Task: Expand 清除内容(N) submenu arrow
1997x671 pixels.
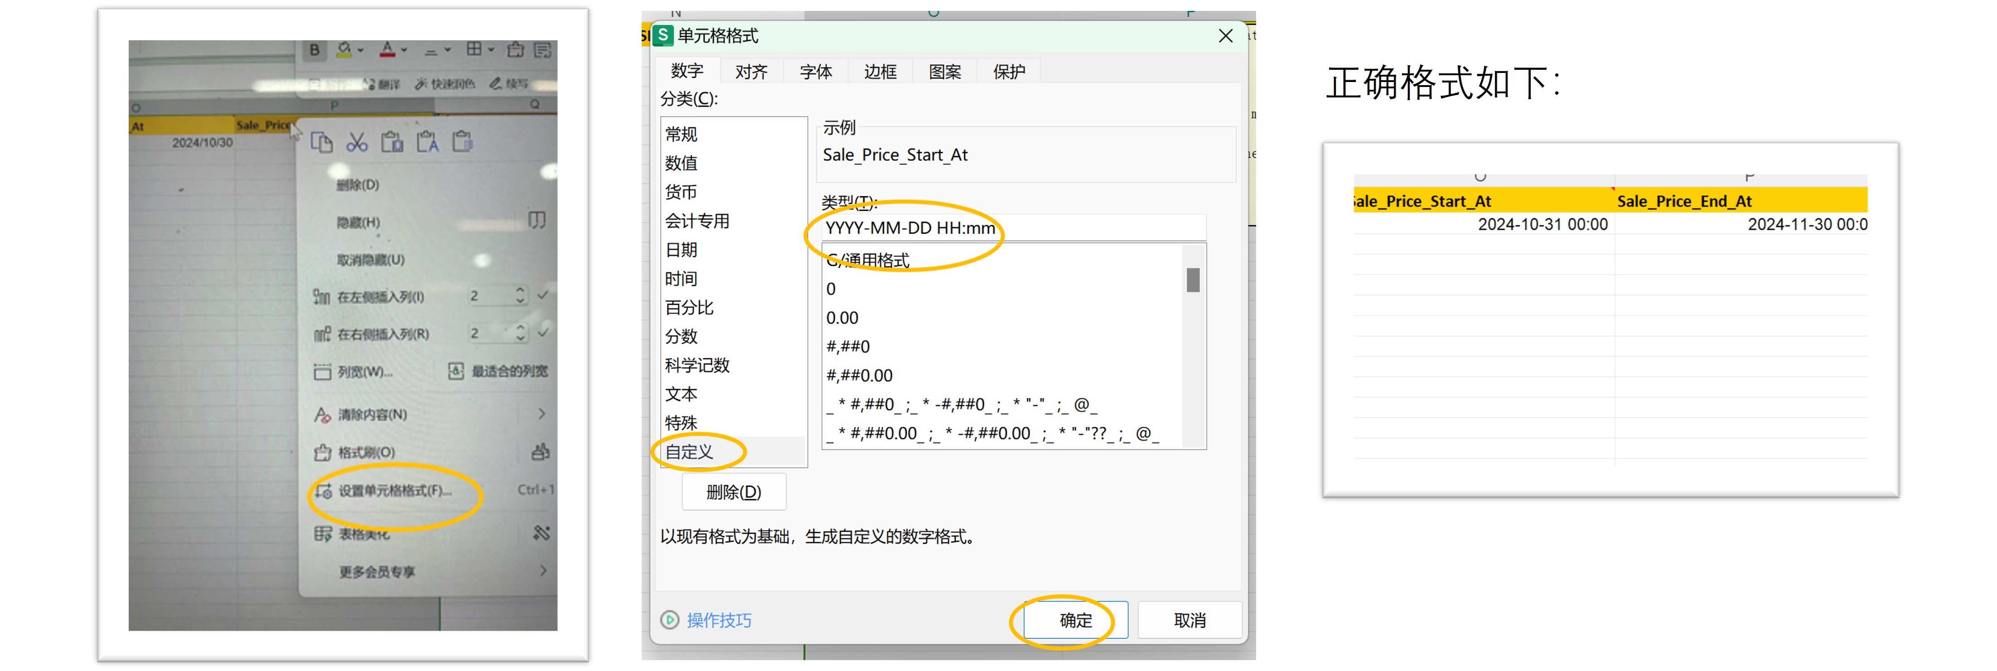Action: 542,414
